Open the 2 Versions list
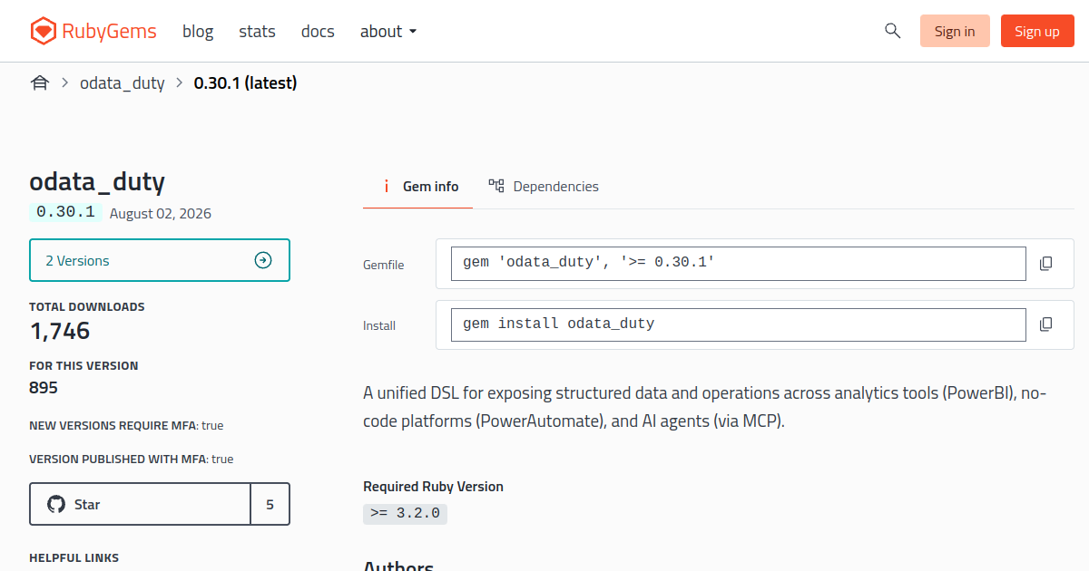 (160, 260)
